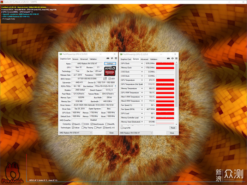Open GPU selector dropdown in Sensors window
Screen dimensions: 247x185
coord(136,133)
